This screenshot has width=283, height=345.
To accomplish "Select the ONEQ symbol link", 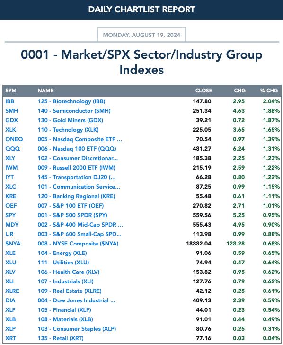I will pos(14,139).
